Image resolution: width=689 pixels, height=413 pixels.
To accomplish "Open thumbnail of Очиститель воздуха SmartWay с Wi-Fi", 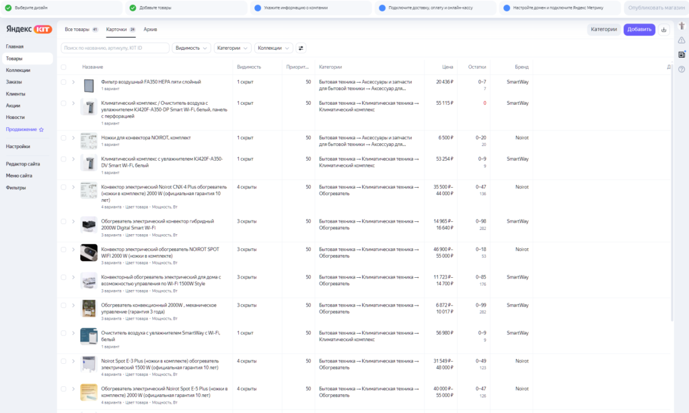I will pyautogui.click(x=89, y=336).
